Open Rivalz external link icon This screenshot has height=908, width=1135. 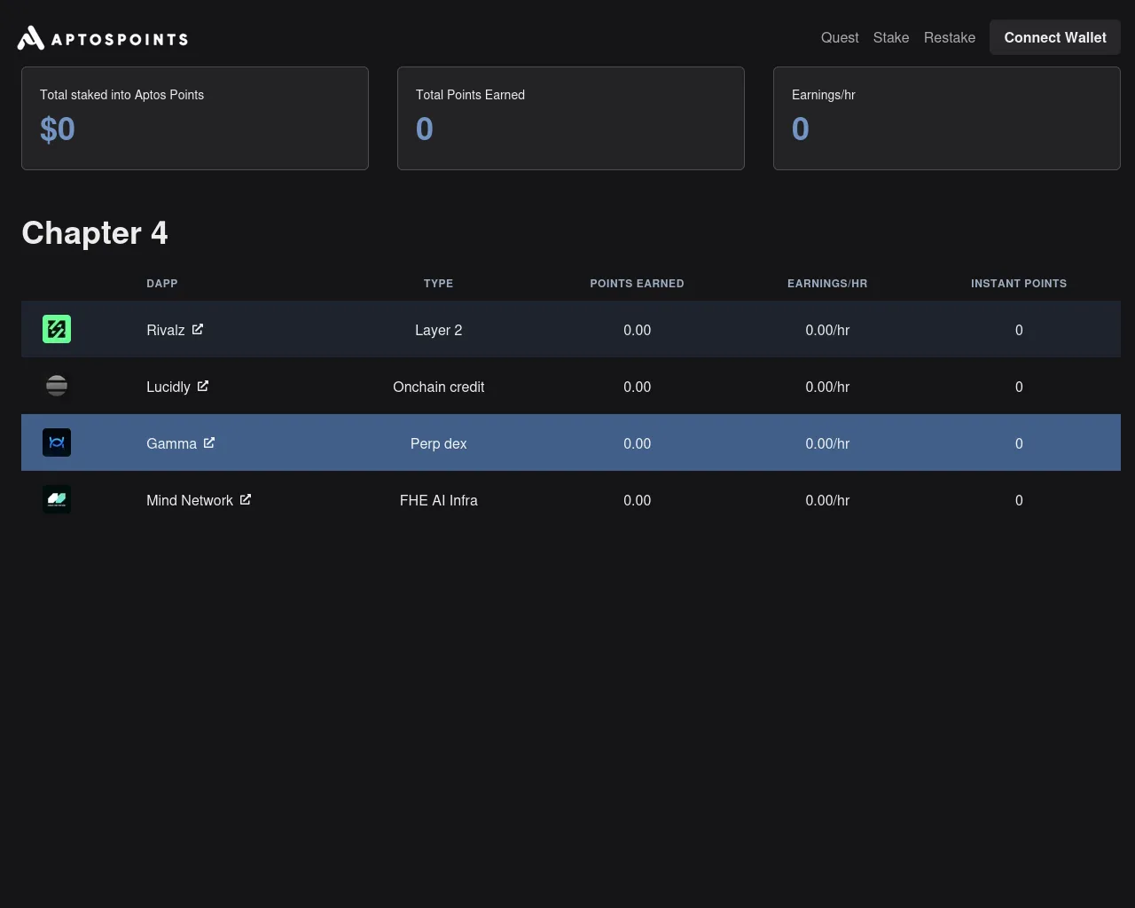point(198,329)
